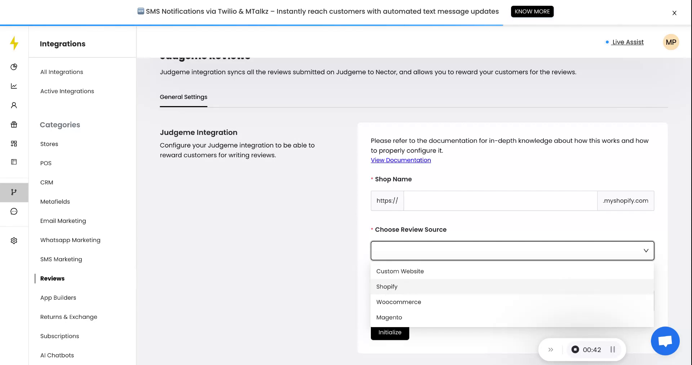Open the chat messages bubble icon
Screen dimensions: 692x365
pos(14,211)
